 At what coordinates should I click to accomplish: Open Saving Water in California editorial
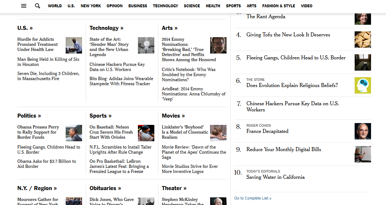[x=275, y=177]
